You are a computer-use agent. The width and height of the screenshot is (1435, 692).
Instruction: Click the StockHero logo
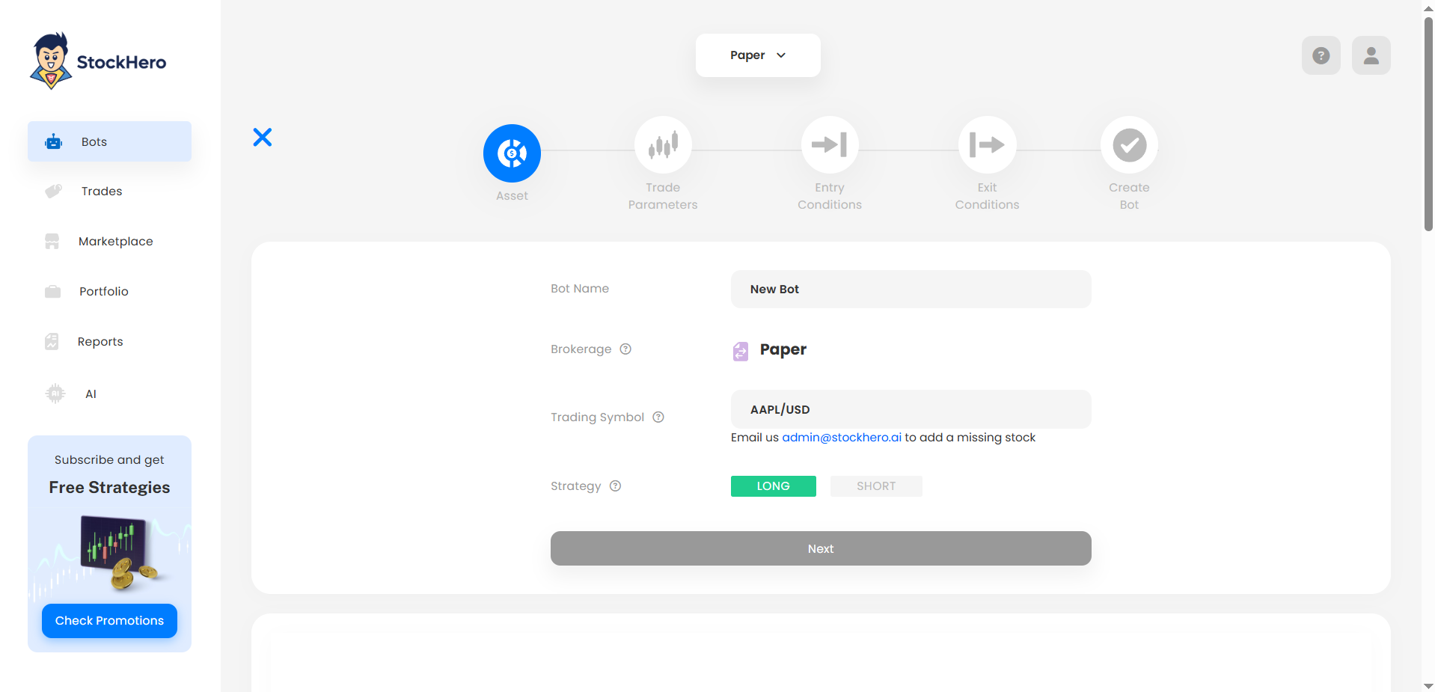point(98,61)
